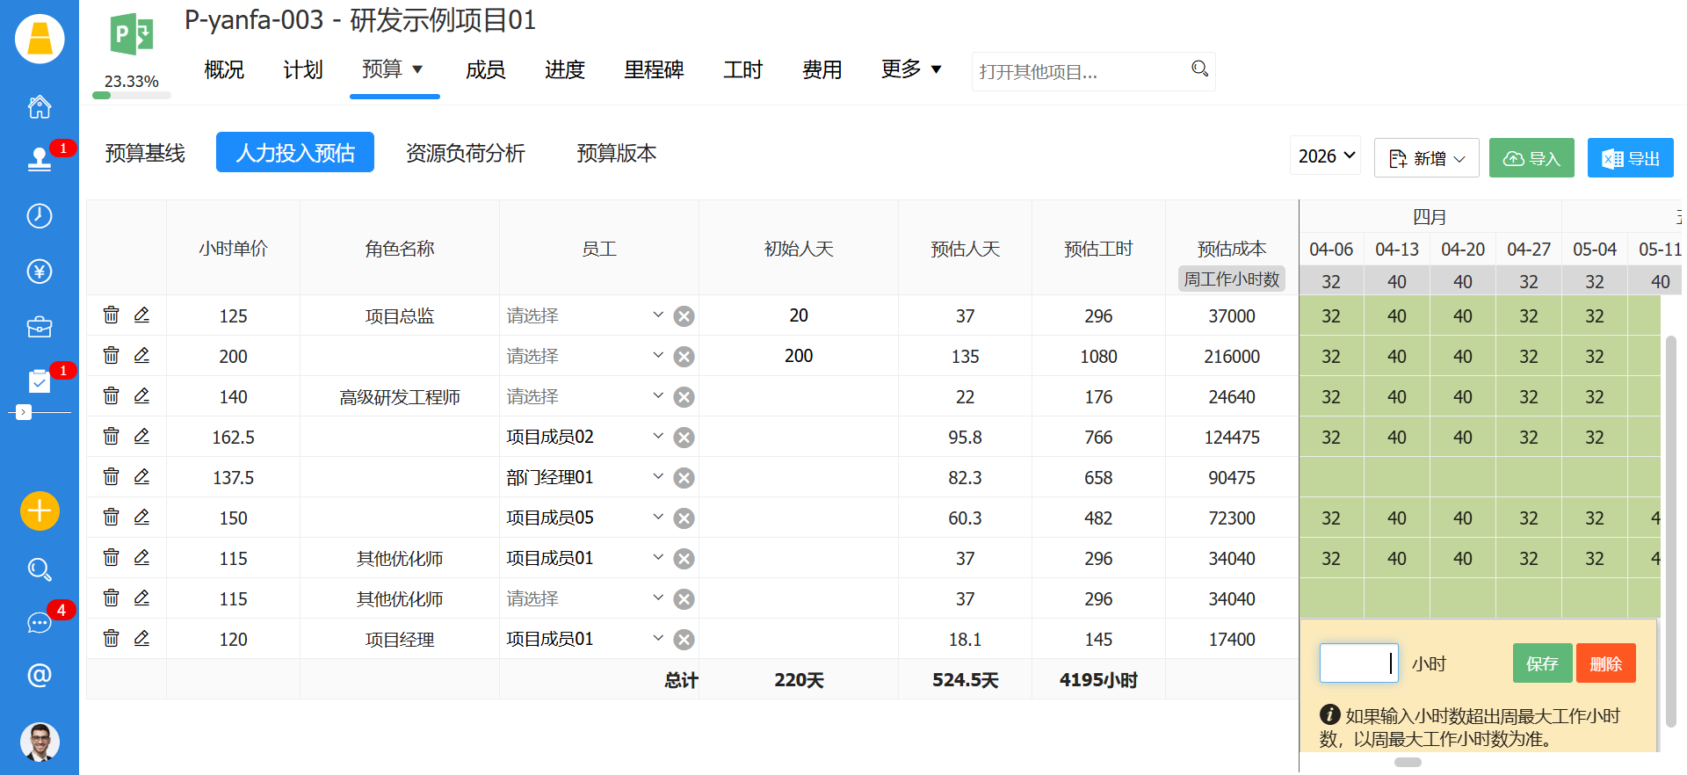Viewport: 1687px width, 775px height.
Task: Edit the 高级研发工程师 row with pencil icon
Action: tap(141, 395)
